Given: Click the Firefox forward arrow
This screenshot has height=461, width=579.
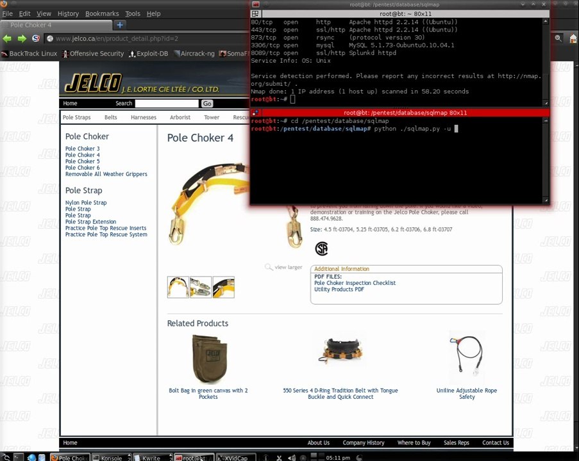Looking at the screenshot, I should tap(22, 38).
